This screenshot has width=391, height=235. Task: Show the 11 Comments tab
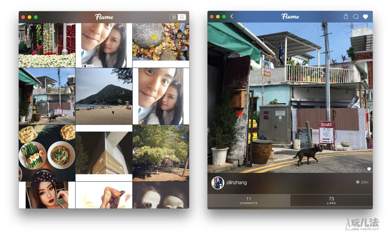[249, 200]
